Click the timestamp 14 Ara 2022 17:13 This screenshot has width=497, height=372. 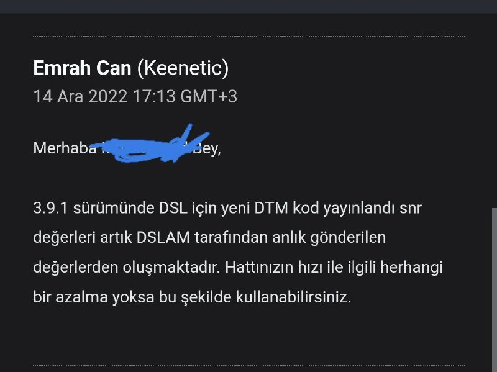click(x=104, y=96)
